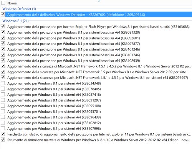Select the row text ending in (KB3092601)
The height and width of the screenshot is (149, 192).
pyautogui.click(x=74, y=38)
